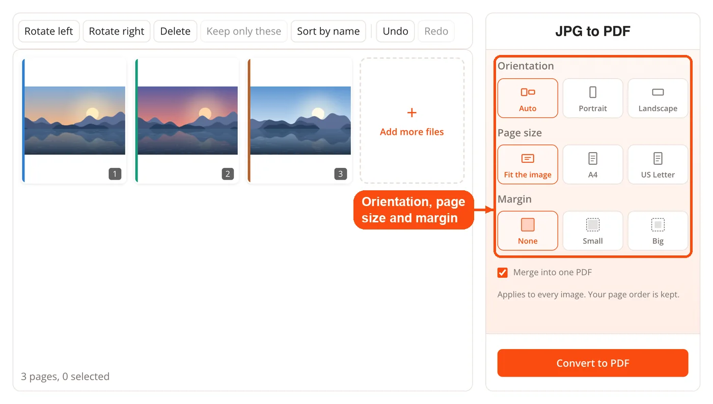Select Auto orientation icon
713x404 pixels.
[528, 92]
